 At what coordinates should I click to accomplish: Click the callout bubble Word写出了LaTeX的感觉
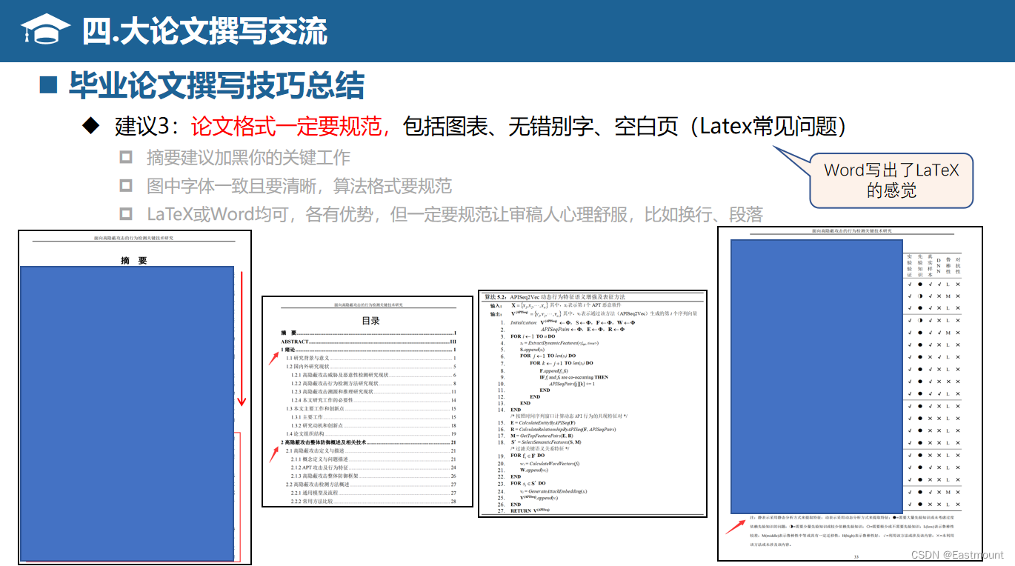[x=891, y=180]
